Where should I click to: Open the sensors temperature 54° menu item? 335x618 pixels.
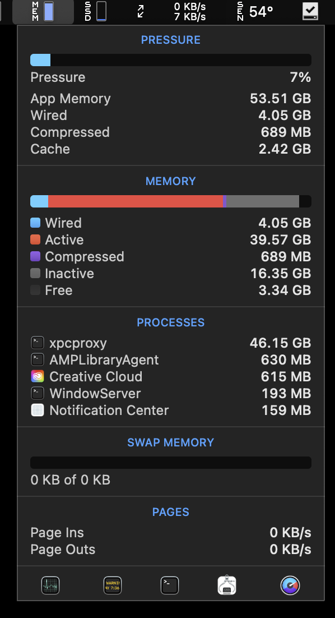(x=255, y=11)
